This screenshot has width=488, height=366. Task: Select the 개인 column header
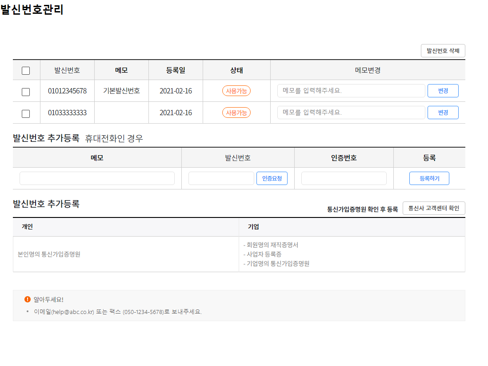[x=28, y=227]
